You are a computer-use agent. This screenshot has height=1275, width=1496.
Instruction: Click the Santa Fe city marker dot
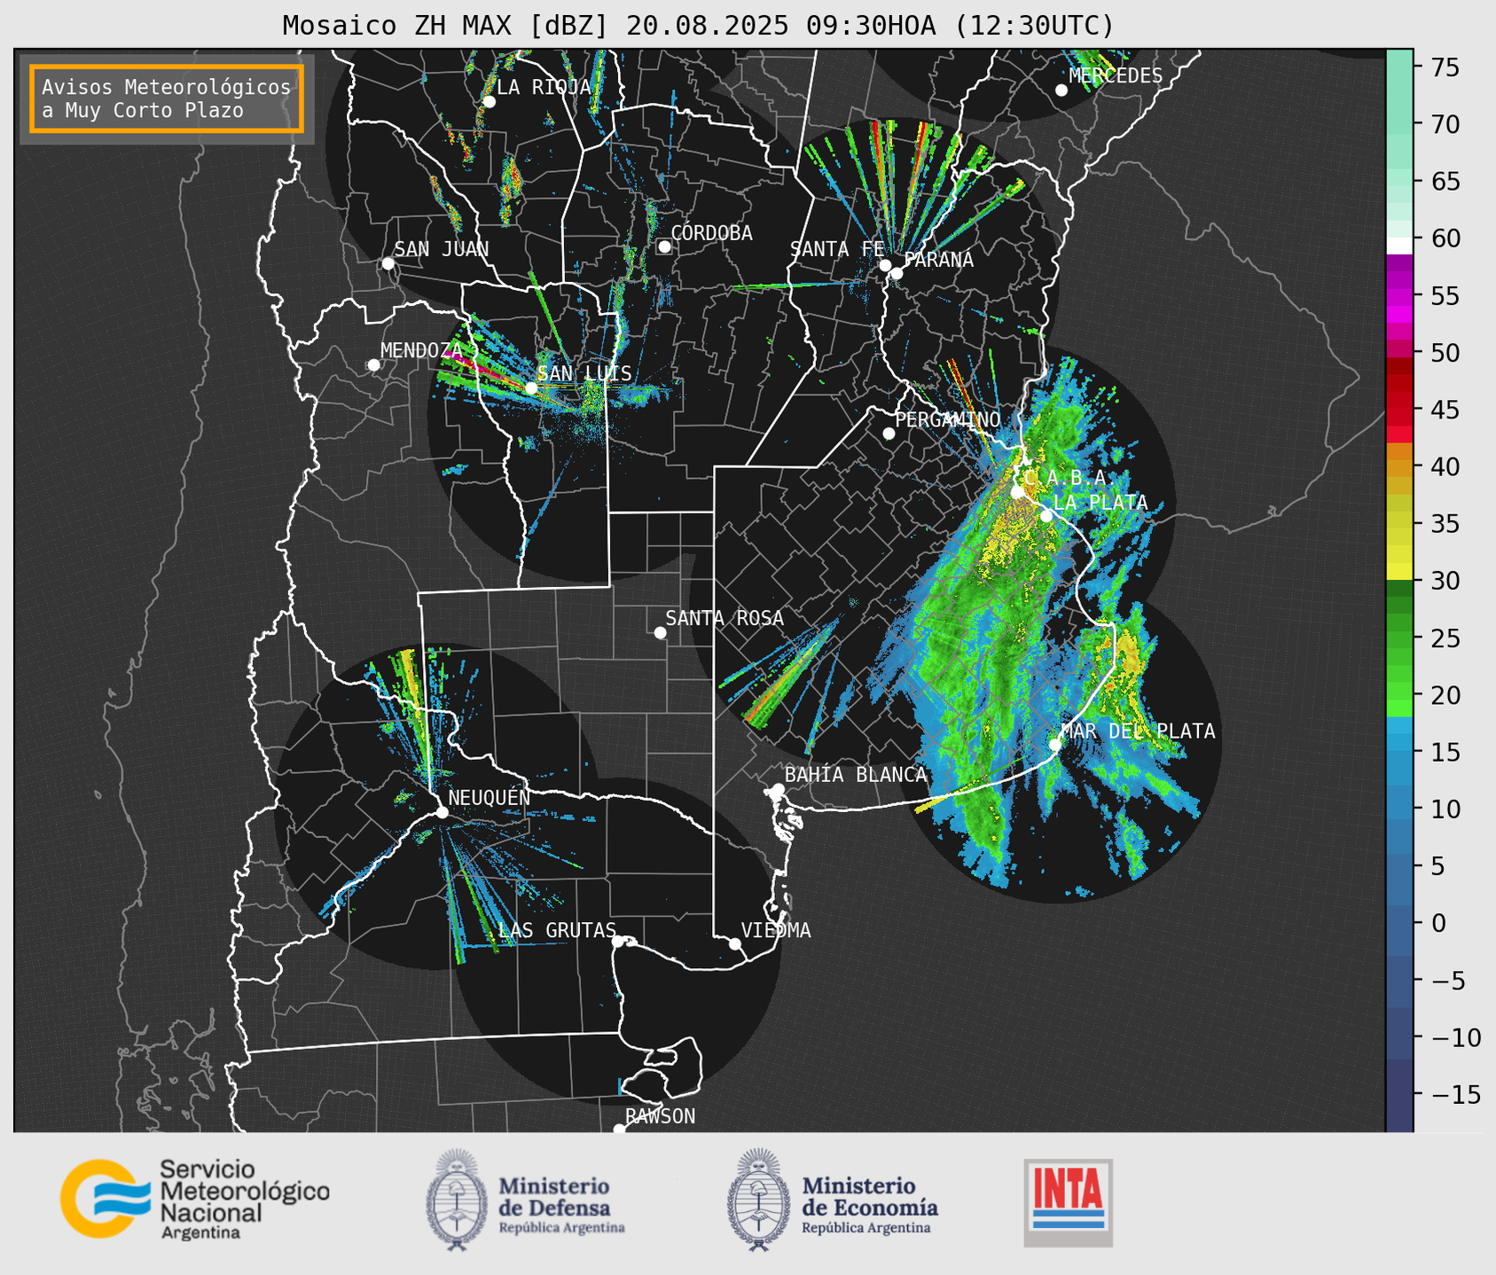[885, 265]
